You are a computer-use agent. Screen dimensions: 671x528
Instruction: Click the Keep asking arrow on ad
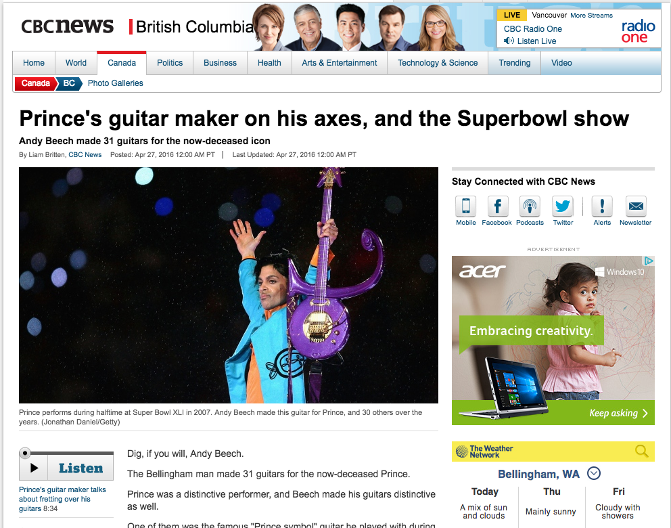click(645, 413)
